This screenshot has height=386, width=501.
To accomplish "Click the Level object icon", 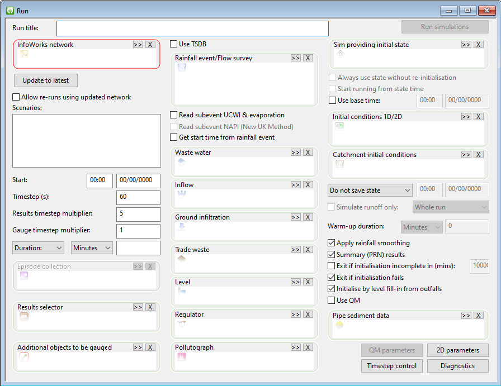I will [x=182, y=292].
